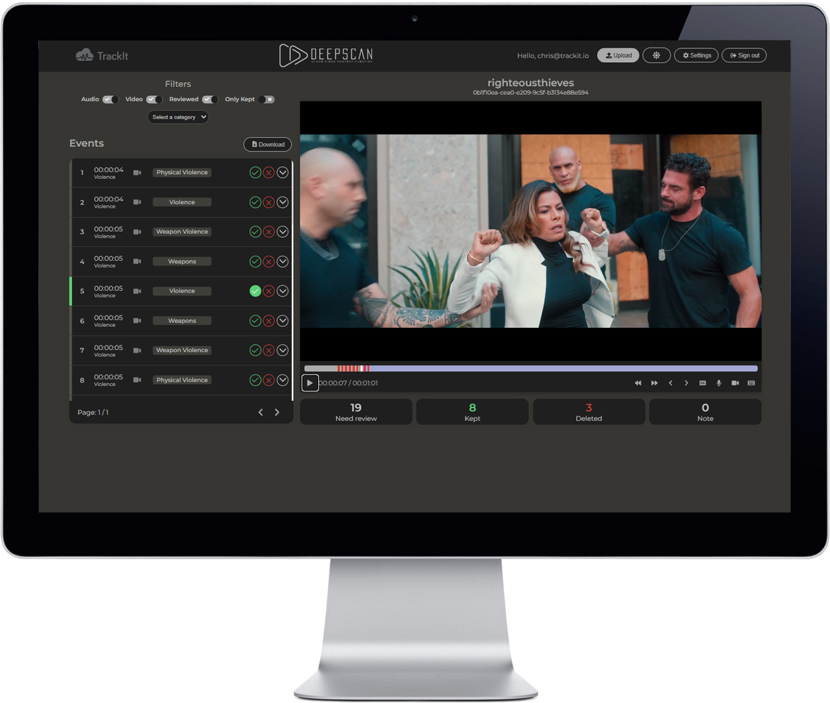Click the rewind double-arrow icon

(638, 383)
